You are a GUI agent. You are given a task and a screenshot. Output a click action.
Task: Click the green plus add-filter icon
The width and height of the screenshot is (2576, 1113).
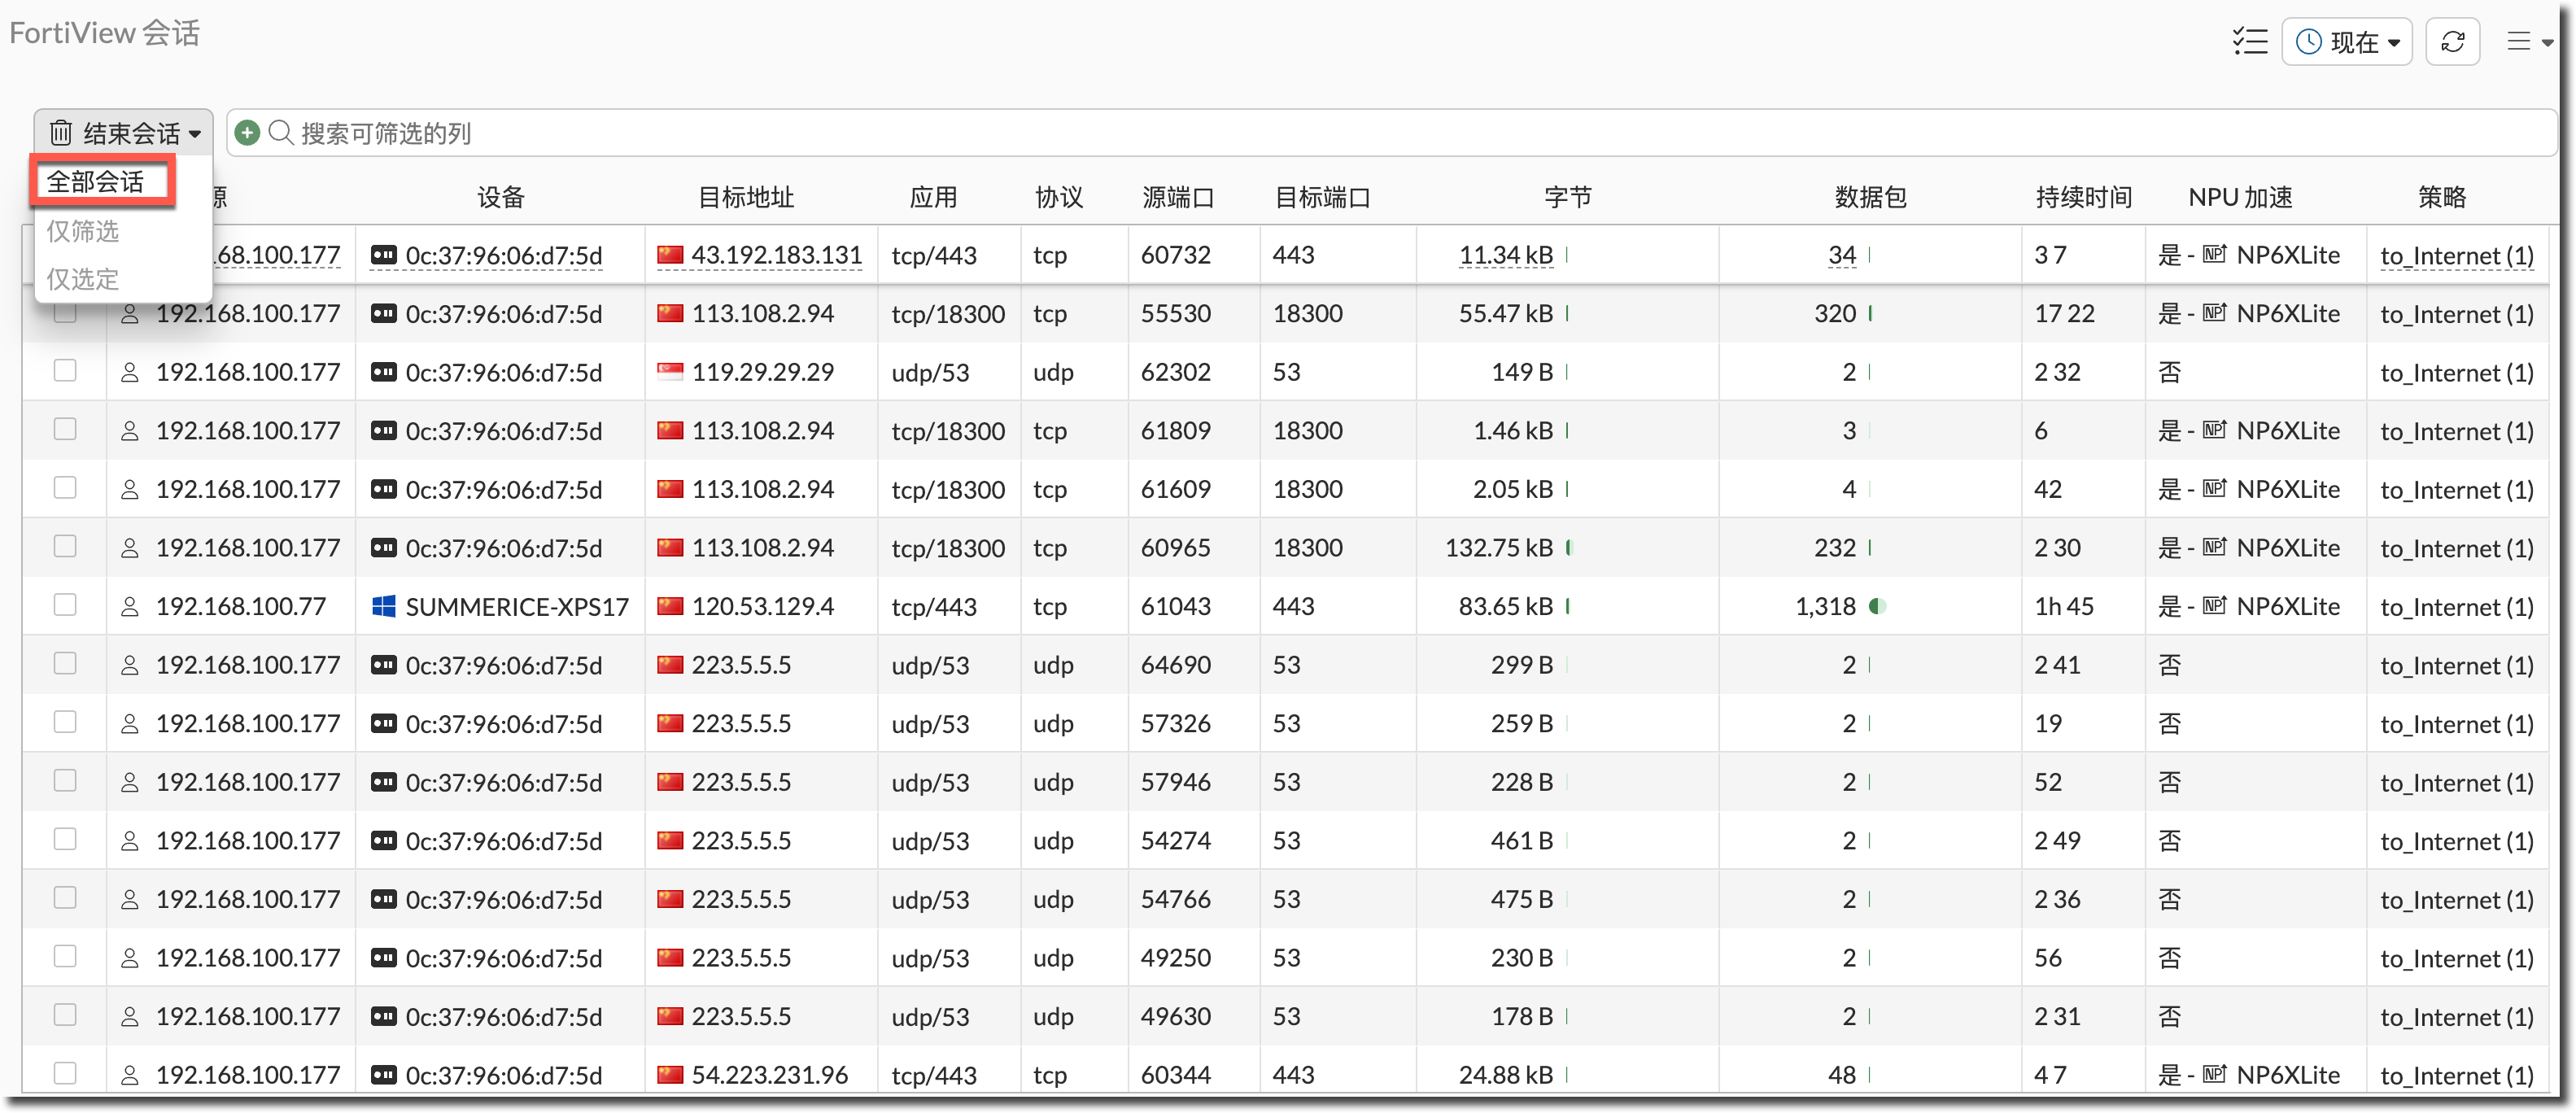247,133
